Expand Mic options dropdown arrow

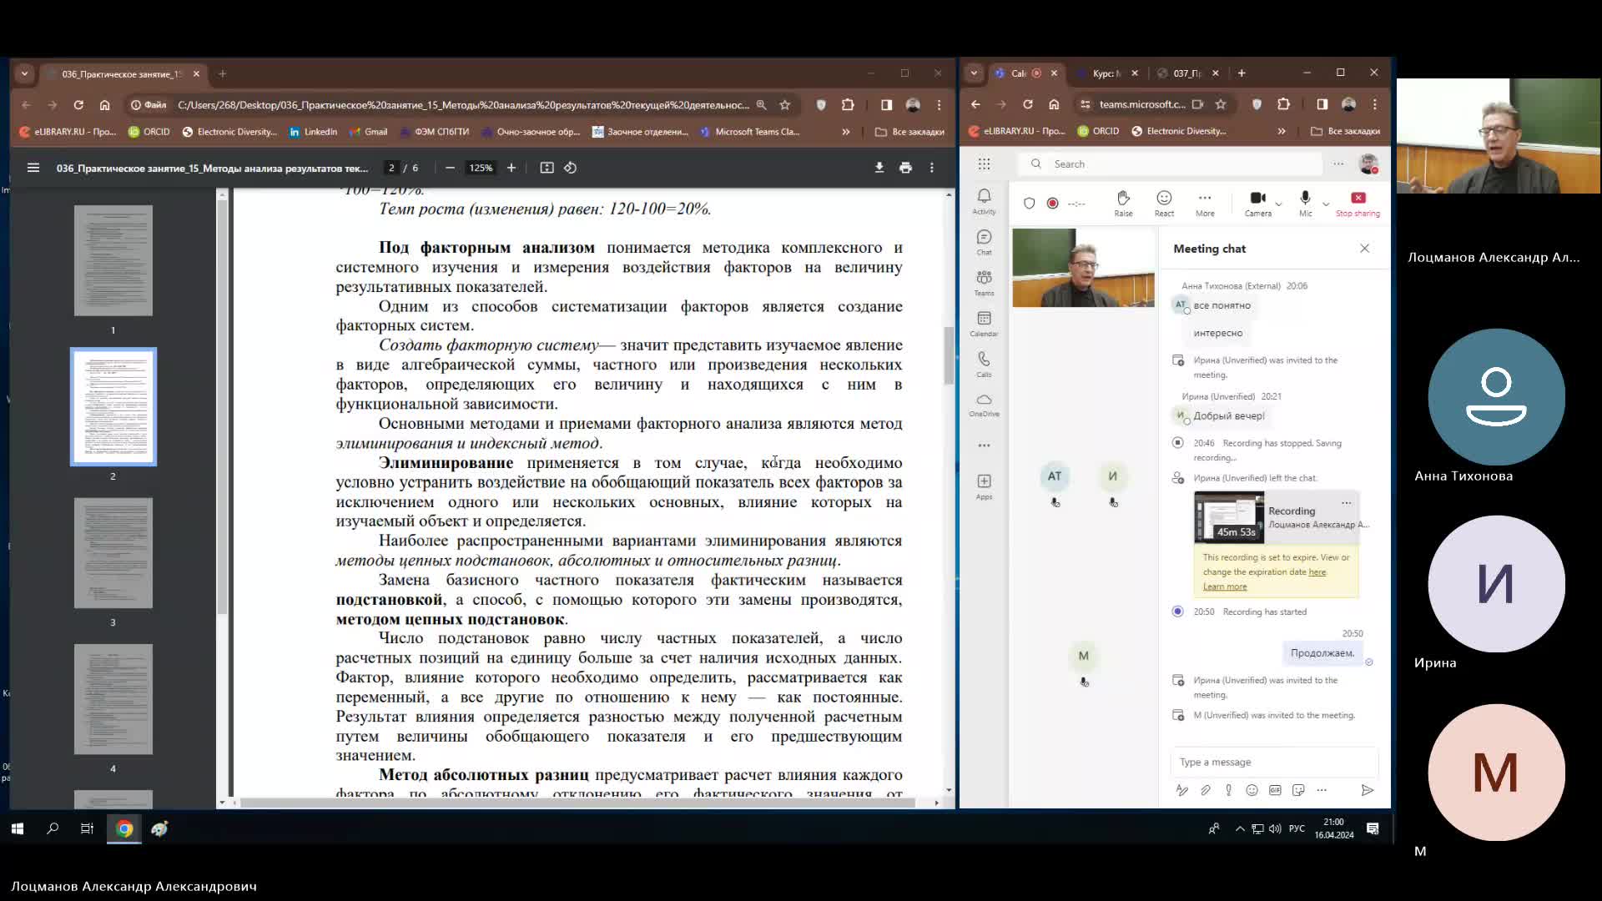point(1326,203)
